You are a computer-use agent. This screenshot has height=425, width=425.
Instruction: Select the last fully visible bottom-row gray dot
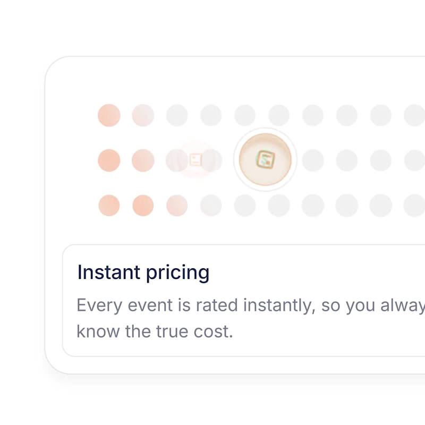381,206
